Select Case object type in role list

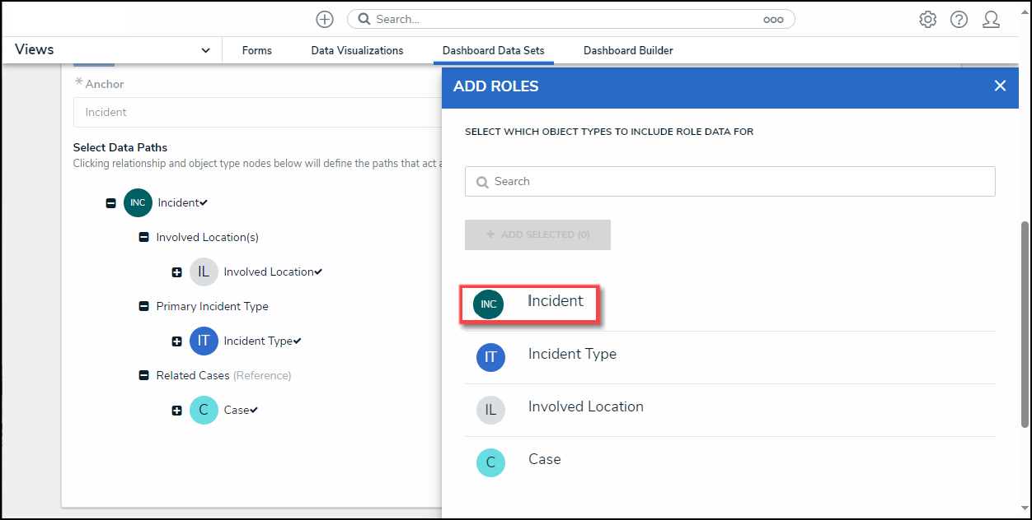(544, 460)
